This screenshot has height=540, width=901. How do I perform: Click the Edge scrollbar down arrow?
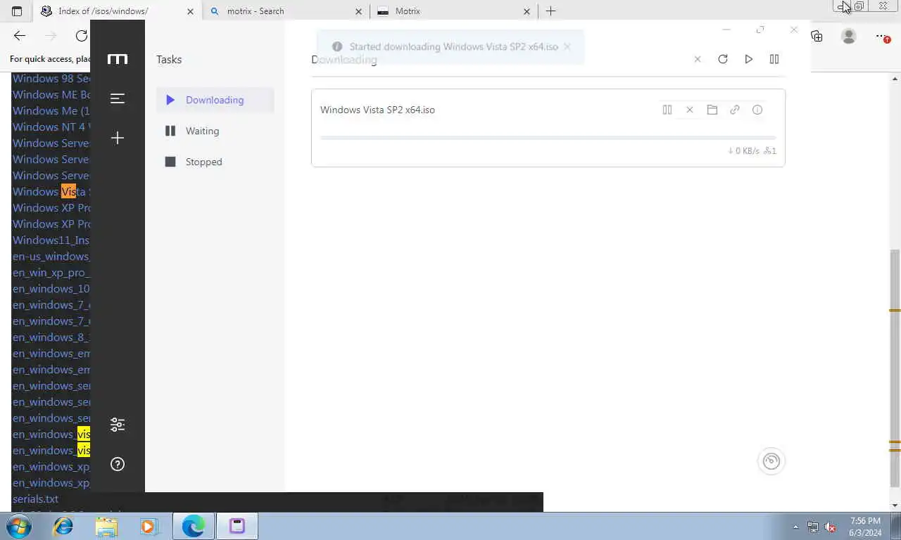click(x=895, y=505)
